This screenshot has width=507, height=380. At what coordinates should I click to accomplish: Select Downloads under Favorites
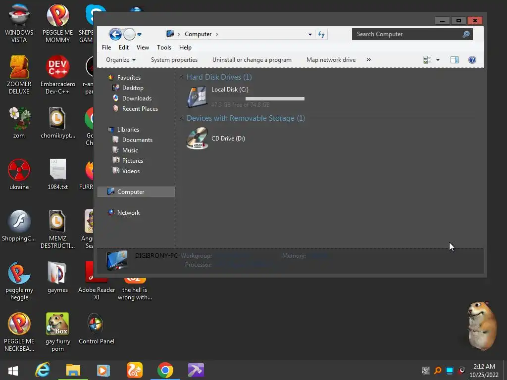[x=137, y=98]
